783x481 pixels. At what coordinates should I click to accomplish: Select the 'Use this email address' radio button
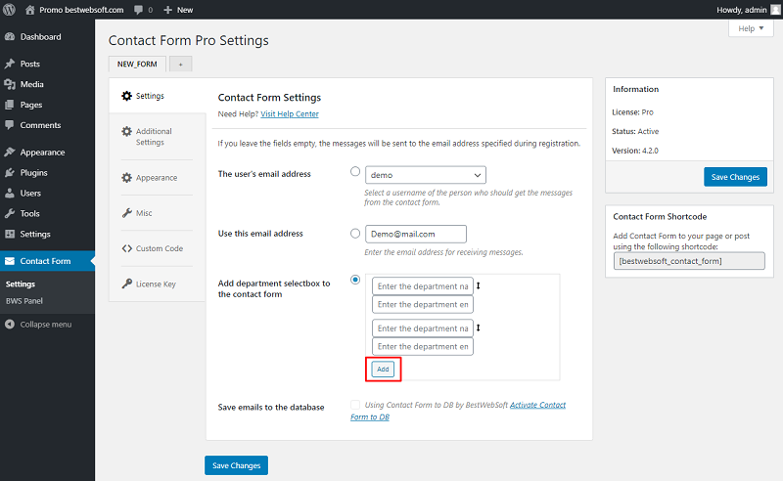click(355, 234)
